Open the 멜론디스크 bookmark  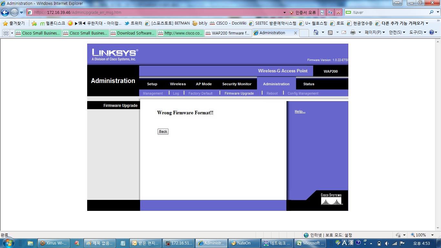(52, 23)
